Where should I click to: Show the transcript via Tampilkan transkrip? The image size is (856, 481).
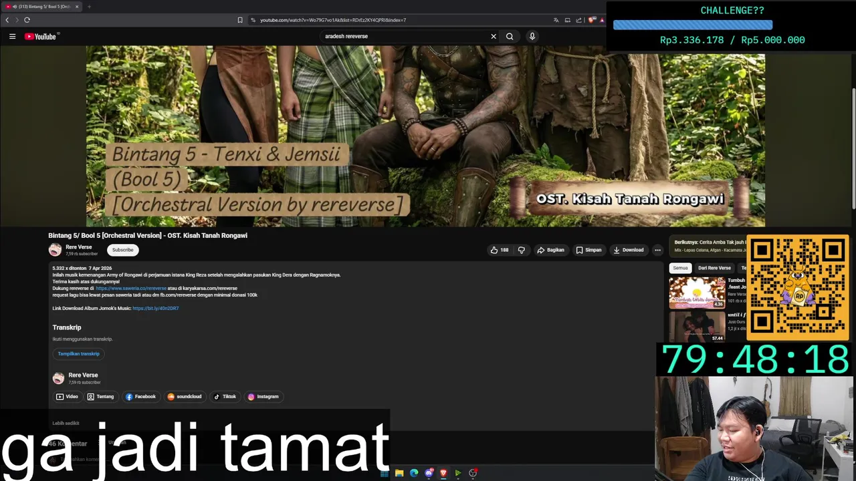click(x=78, y=353)
